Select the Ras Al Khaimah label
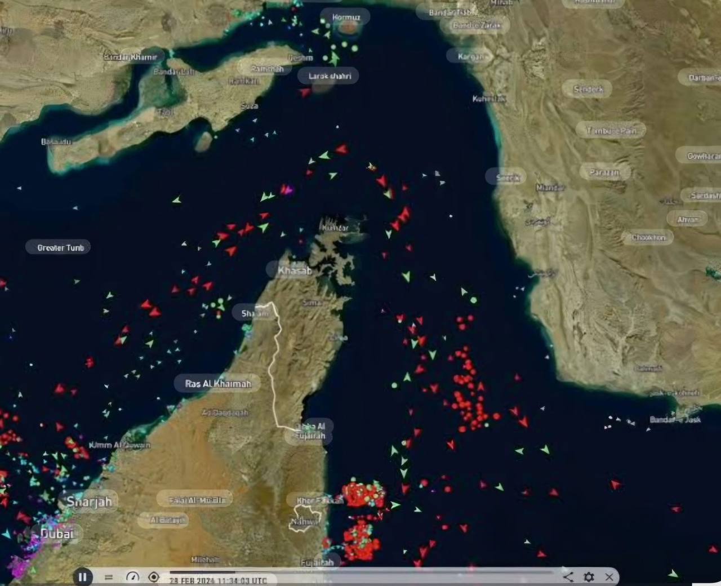 coord(217,384)
